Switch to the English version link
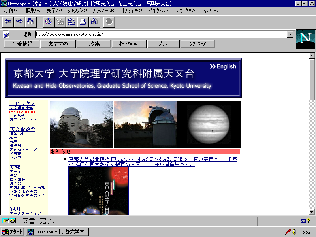Viewport: 316px width, 237px height. 223,66
